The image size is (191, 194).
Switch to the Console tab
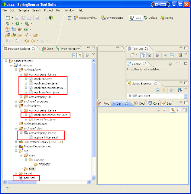point(154,103)
